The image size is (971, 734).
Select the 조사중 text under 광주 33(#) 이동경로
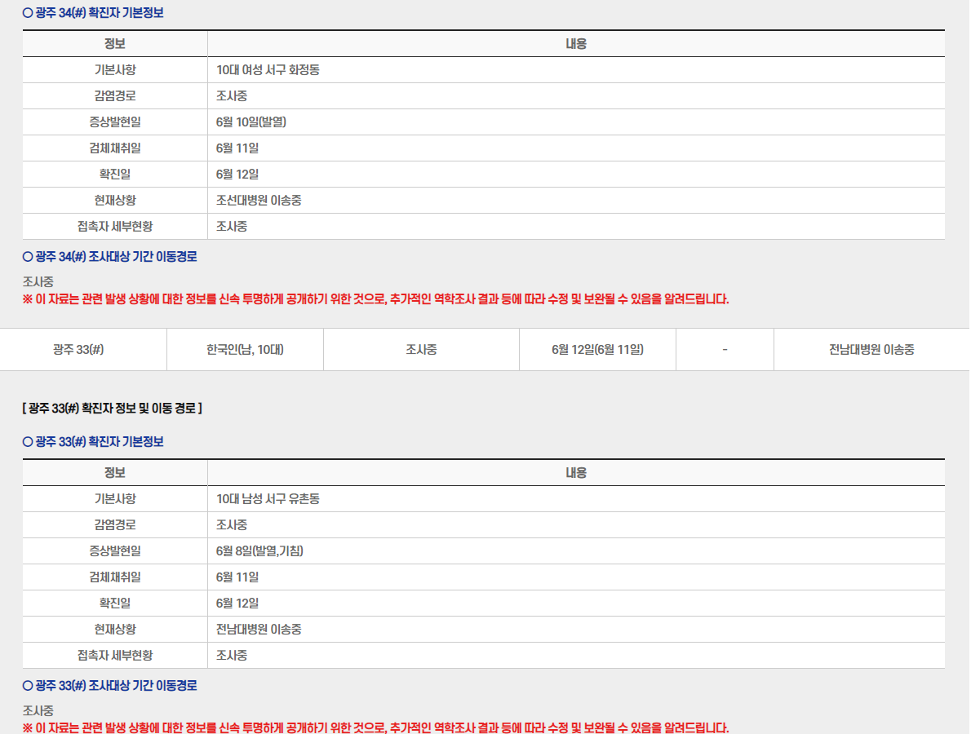36,708
